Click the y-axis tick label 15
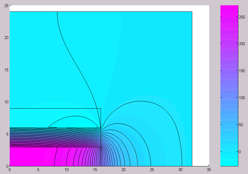This screenshot has width=248, height=174. (x=6, y=70)
